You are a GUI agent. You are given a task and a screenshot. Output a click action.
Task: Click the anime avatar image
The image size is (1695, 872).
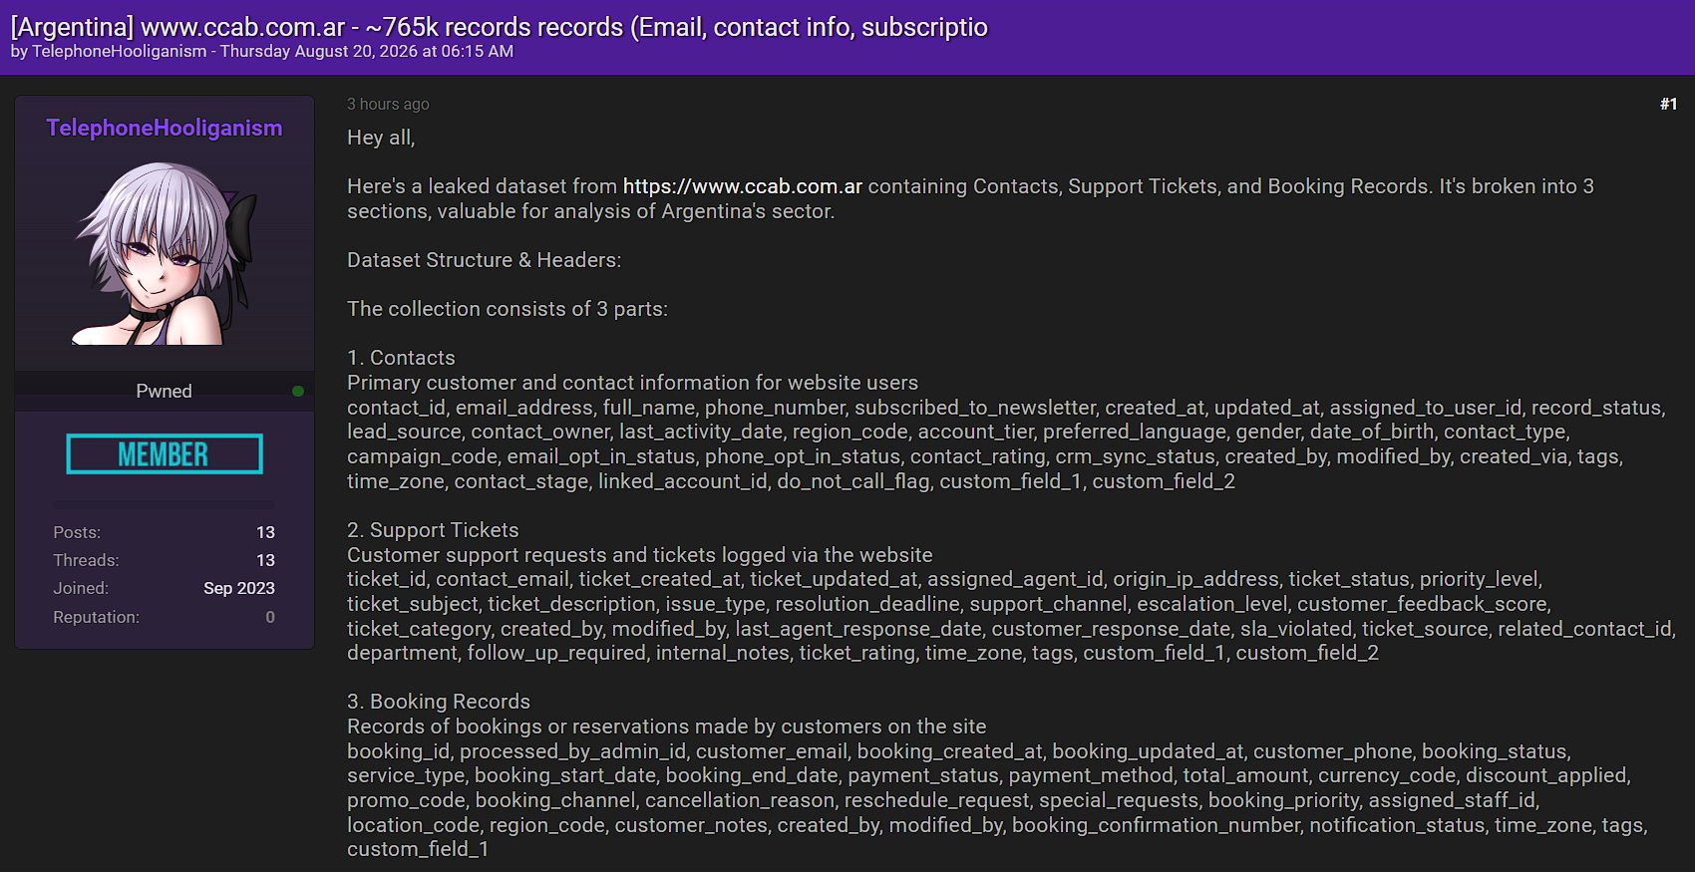click(165, 253)
